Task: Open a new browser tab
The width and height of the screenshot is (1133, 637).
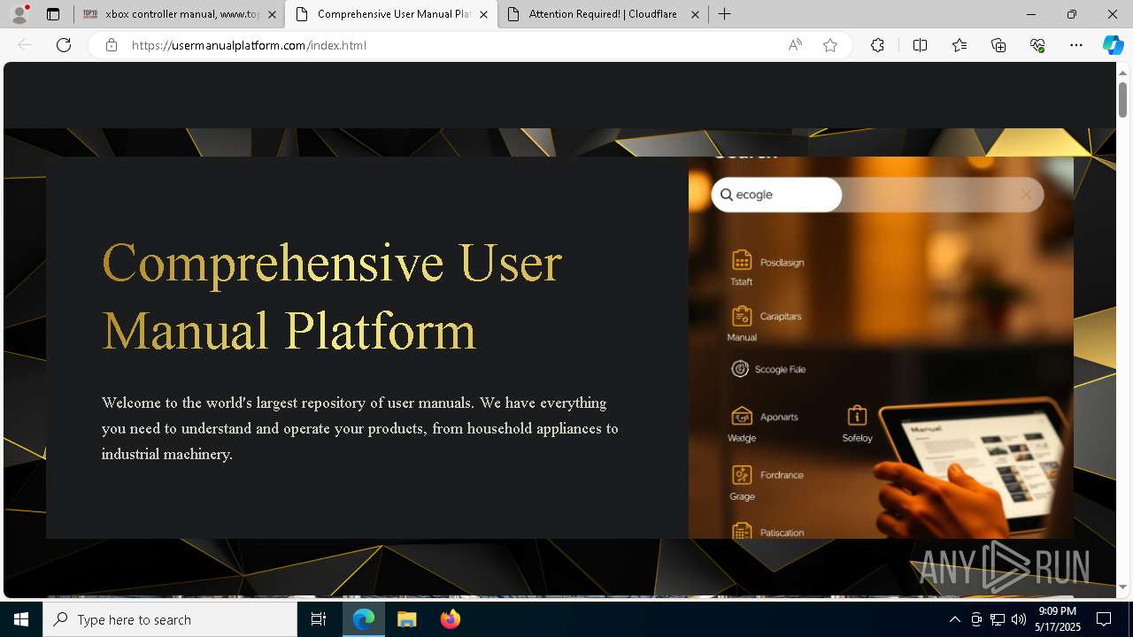Action: coord(724,14)
